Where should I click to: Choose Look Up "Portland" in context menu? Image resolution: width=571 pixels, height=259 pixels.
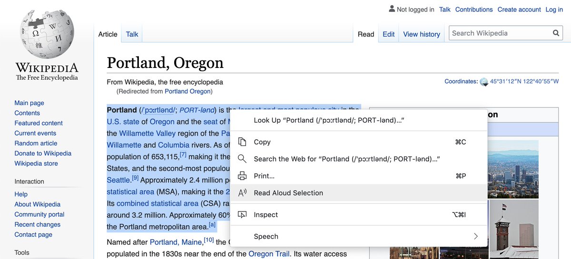coord(359,120)
